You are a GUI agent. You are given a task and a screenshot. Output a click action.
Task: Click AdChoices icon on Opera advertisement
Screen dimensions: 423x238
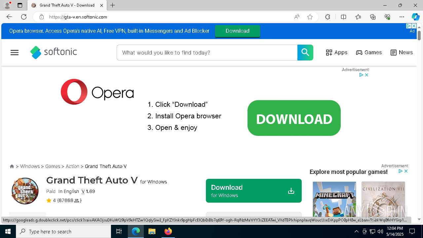(x=361, y=75)
